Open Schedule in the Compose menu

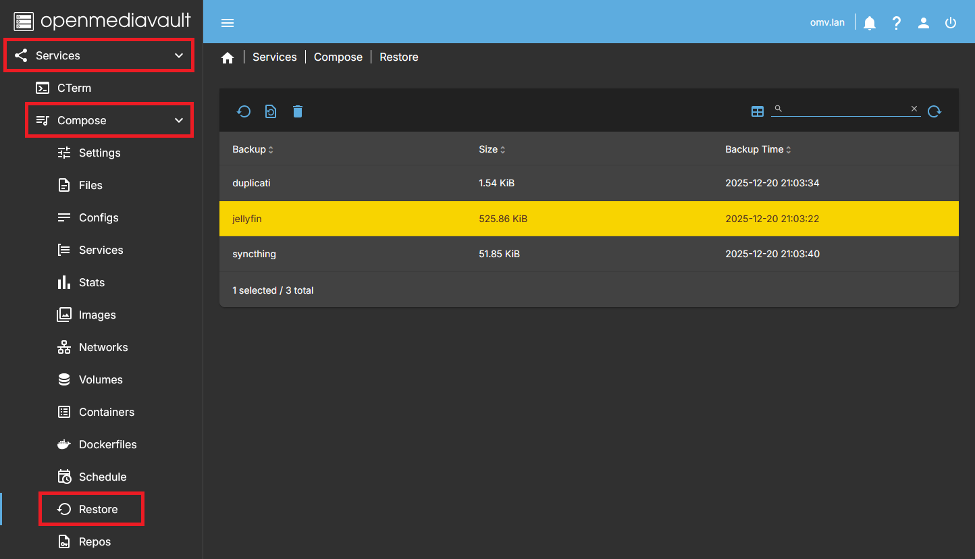point(102,477)
